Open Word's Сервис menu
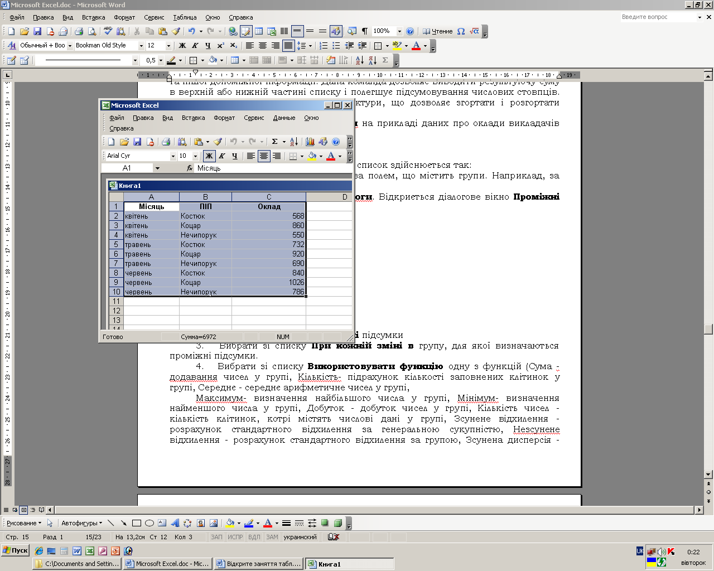This screenshot has width=714, height=571. tap(154, 17)
